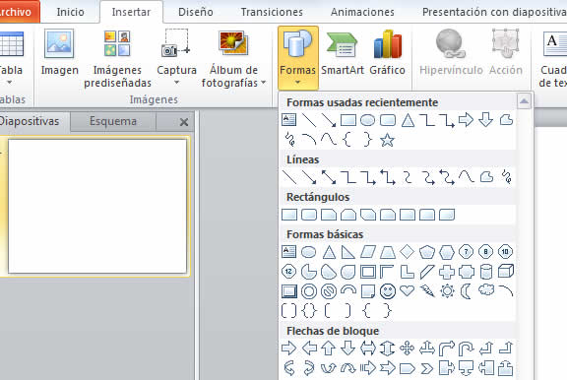
Task: Select the Insertar ribbon tab
Action: tap(131, 12)
